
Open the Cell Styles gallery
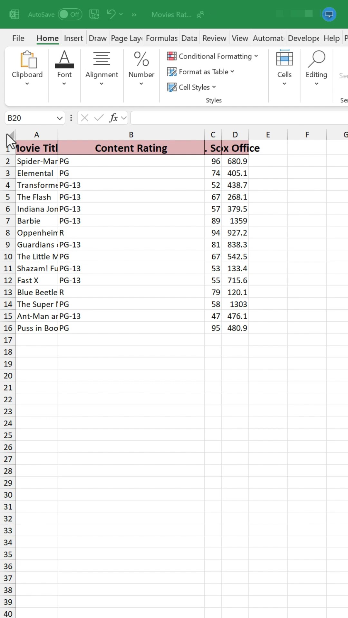pos(191,87)
